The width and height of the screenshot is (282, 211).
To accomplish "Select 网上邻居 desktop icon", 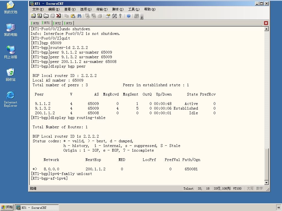I will point(10,52).
